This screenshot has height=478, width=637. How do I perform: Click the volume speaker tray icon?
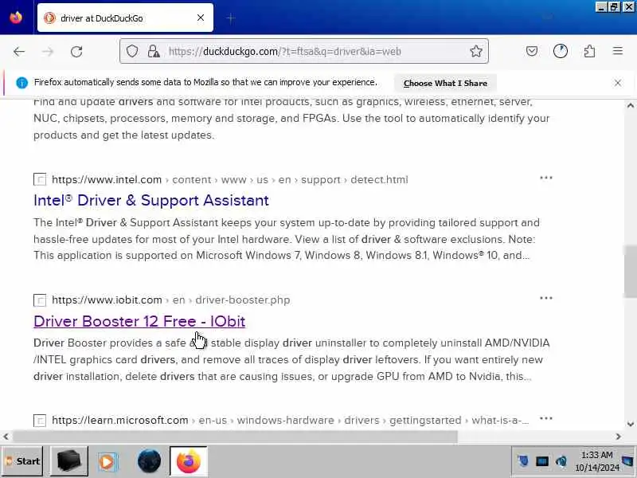click(x=561, y=461)
